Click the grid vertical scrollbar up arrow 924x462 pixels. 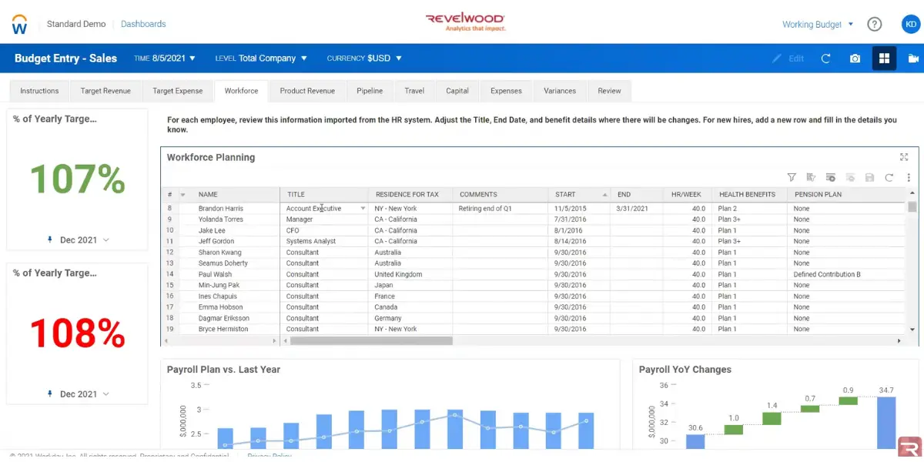pos(912,195)
